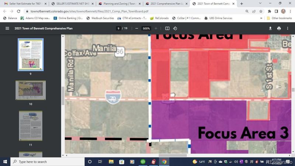Click the thumbnail panel scrollbar
The height and width of the screenshot is (166, 295).
[x=63, y=96]
